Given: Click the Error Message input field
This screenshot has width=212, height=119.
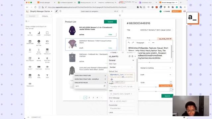Looking at the screenshot, I should pyautogui.click(x=122, y=101).
